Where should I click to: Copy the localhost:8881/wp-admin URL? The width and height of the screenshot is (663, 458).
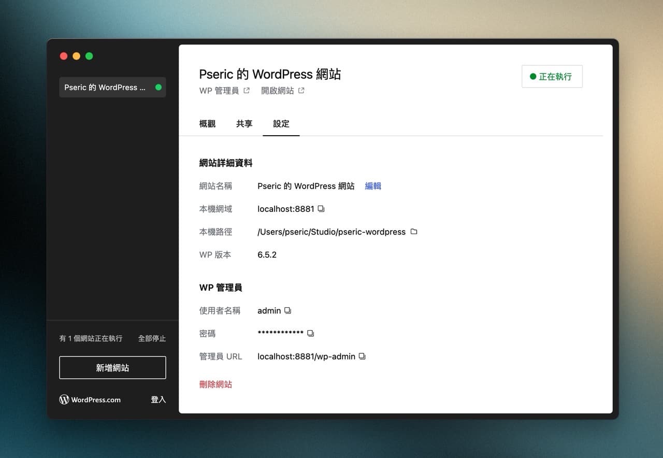(x=362, y=356)
